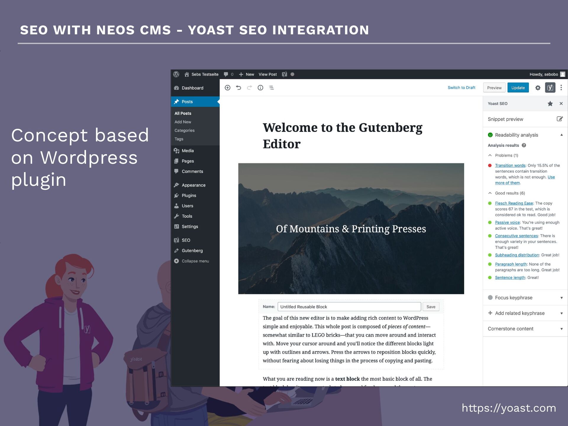Image resolution: width=568 pixels, height=426 pixels.
Task: Click Switch to Draft link
Action: [x=461, y=88]
